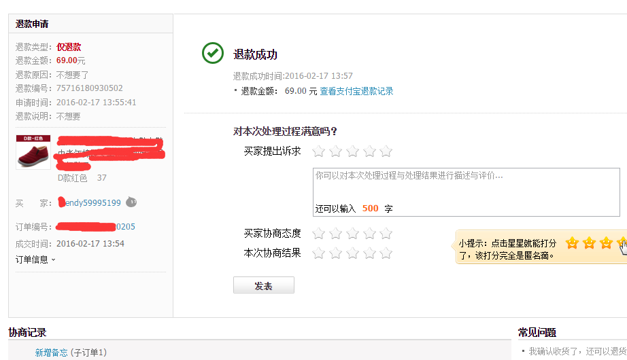Click the Wangwang chat icon beside buyer name
This screenshot has height=360, width=627.
click(x=131, y=202)
